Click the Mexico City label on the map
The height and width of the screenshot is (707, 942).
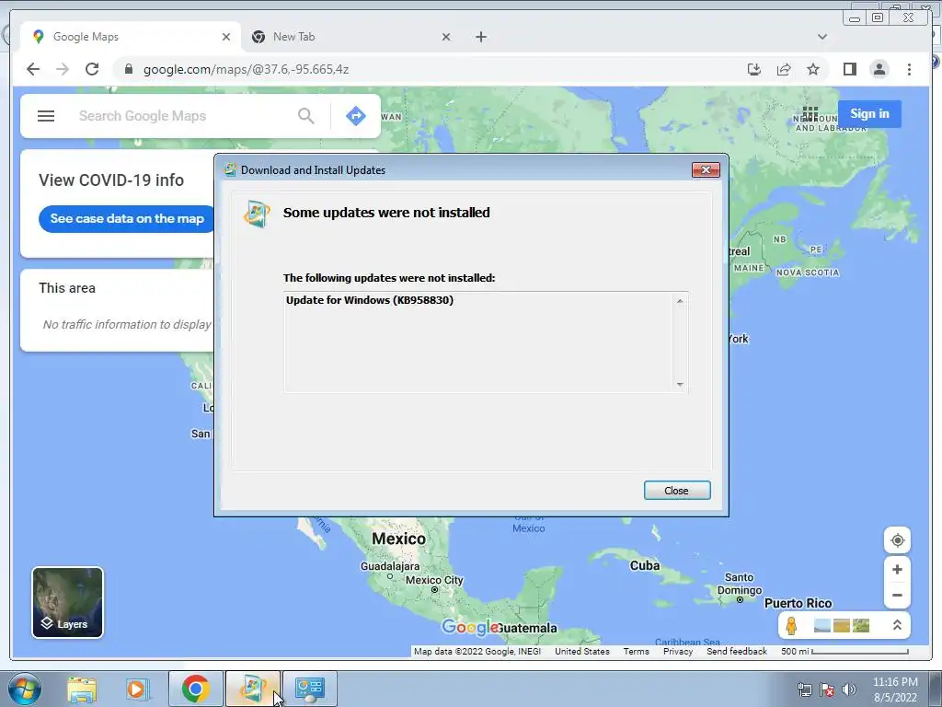(x=434, y=580)
